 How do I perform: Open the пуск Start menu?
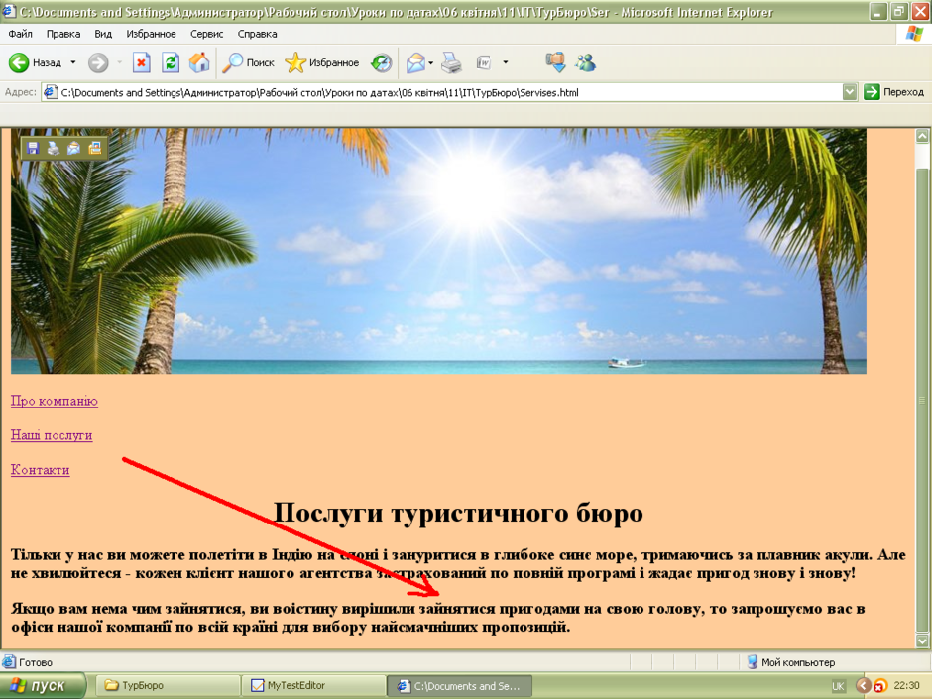point(43,686)
